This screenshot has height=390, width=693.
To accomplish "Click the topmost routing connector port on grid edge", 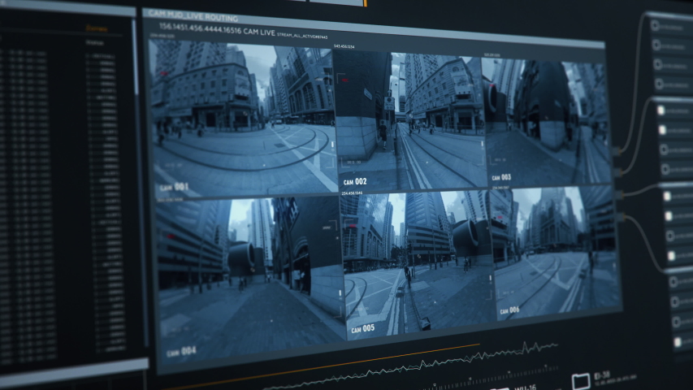I will coord(616,151).
